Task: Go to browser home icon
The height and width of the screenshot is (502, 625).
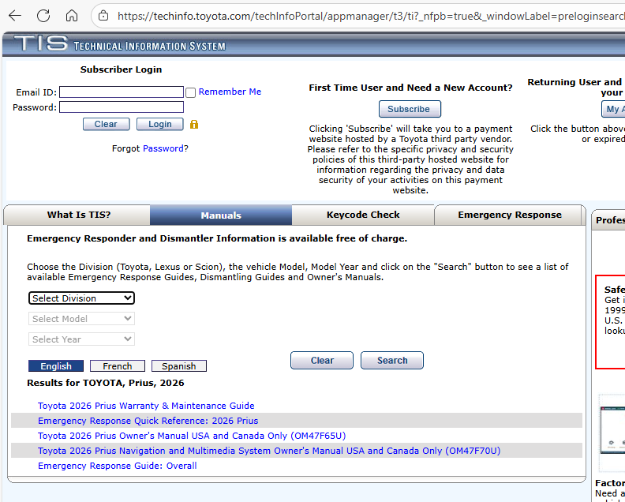Action: (x=72, y=16)
